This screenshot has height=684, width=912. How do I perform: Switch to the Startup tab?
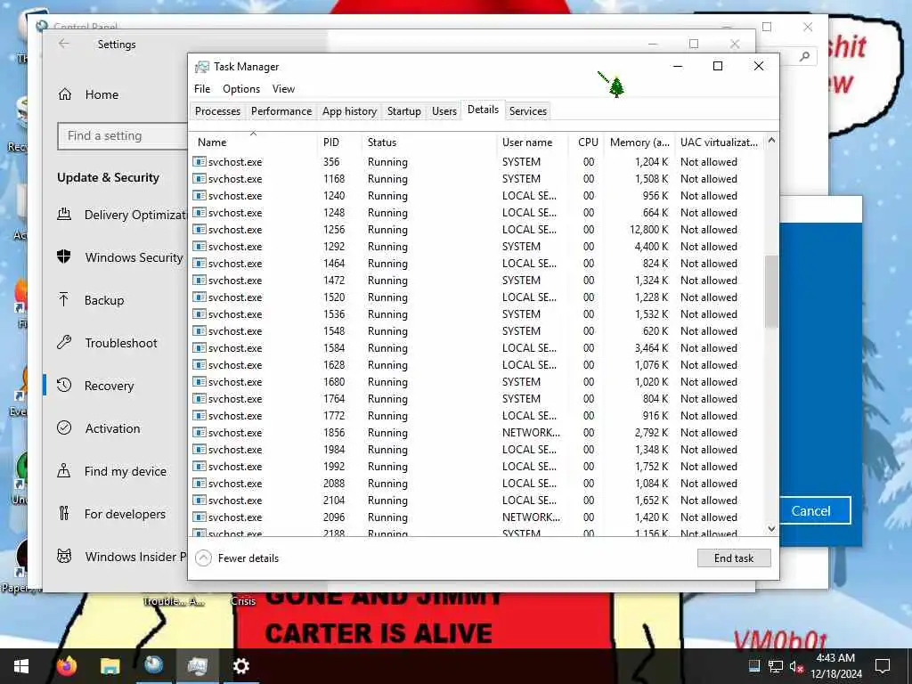pos(404,111)
